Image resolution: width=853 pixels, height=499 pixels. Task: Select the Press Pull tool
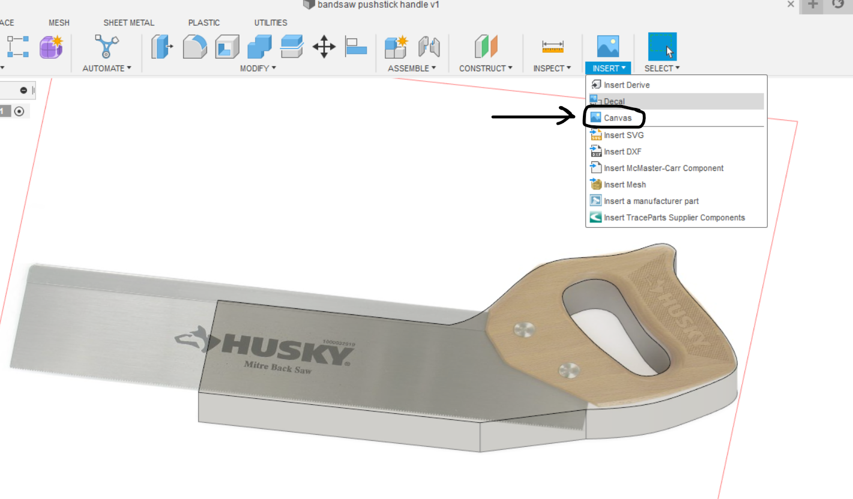(162, 46)
